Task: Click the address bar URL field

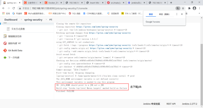Action: coord(89,8)
